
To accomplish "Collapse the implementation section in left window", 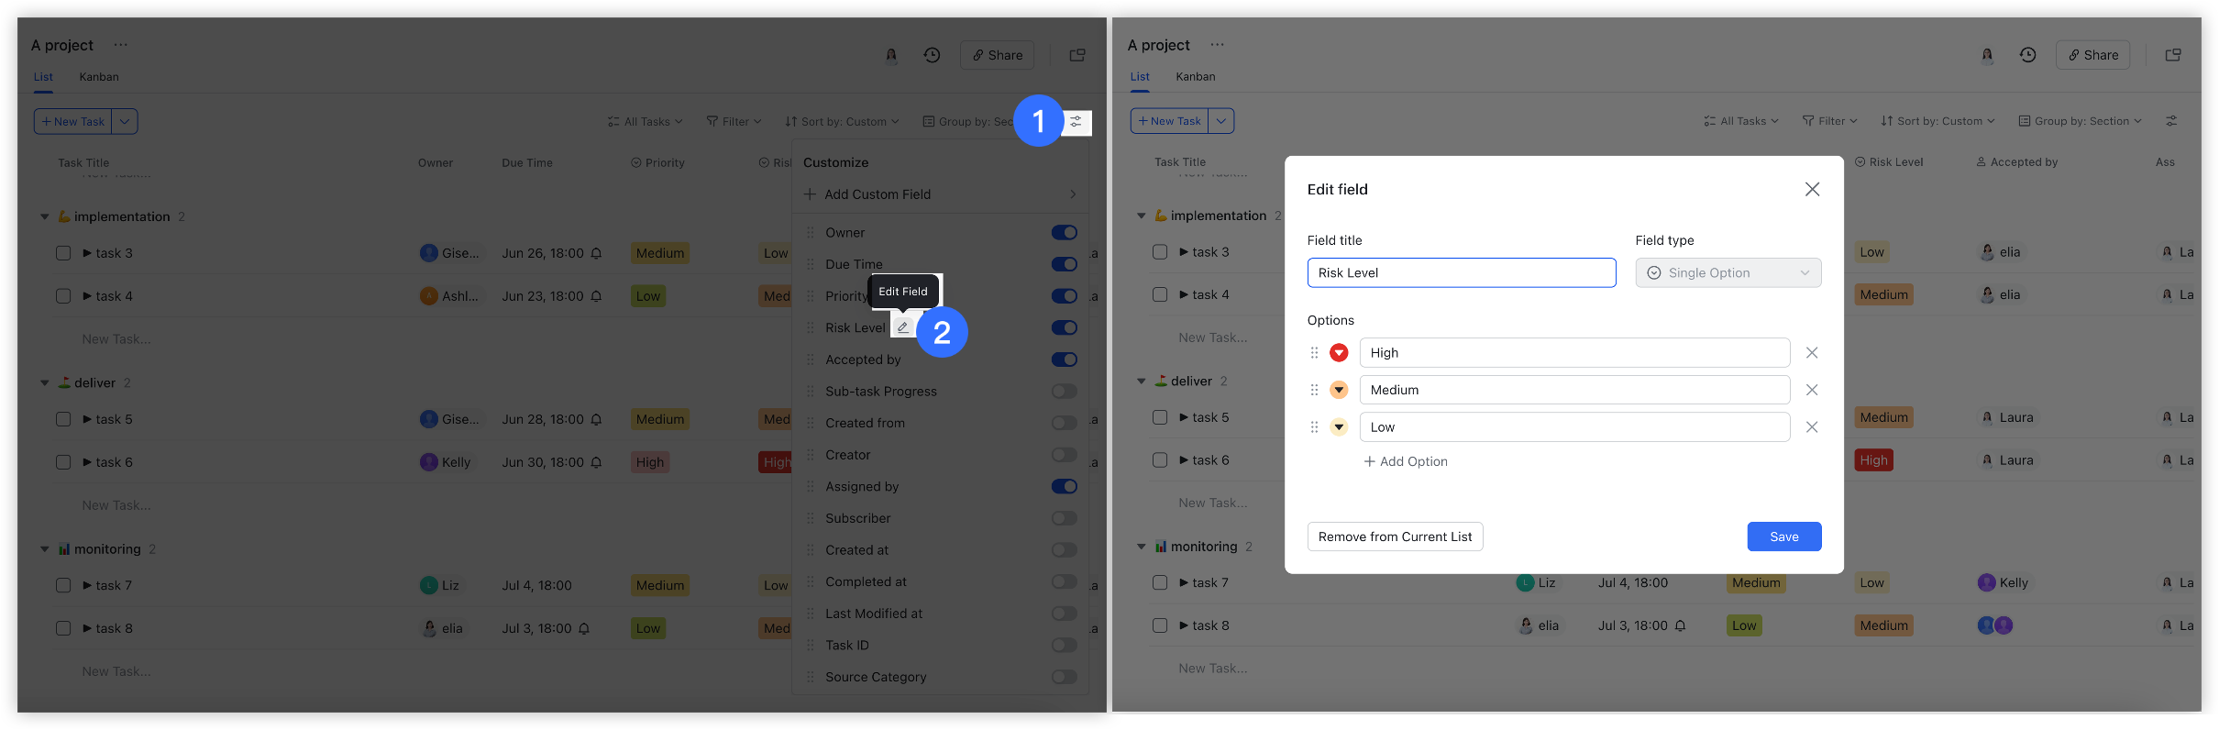I will [44, 216].
